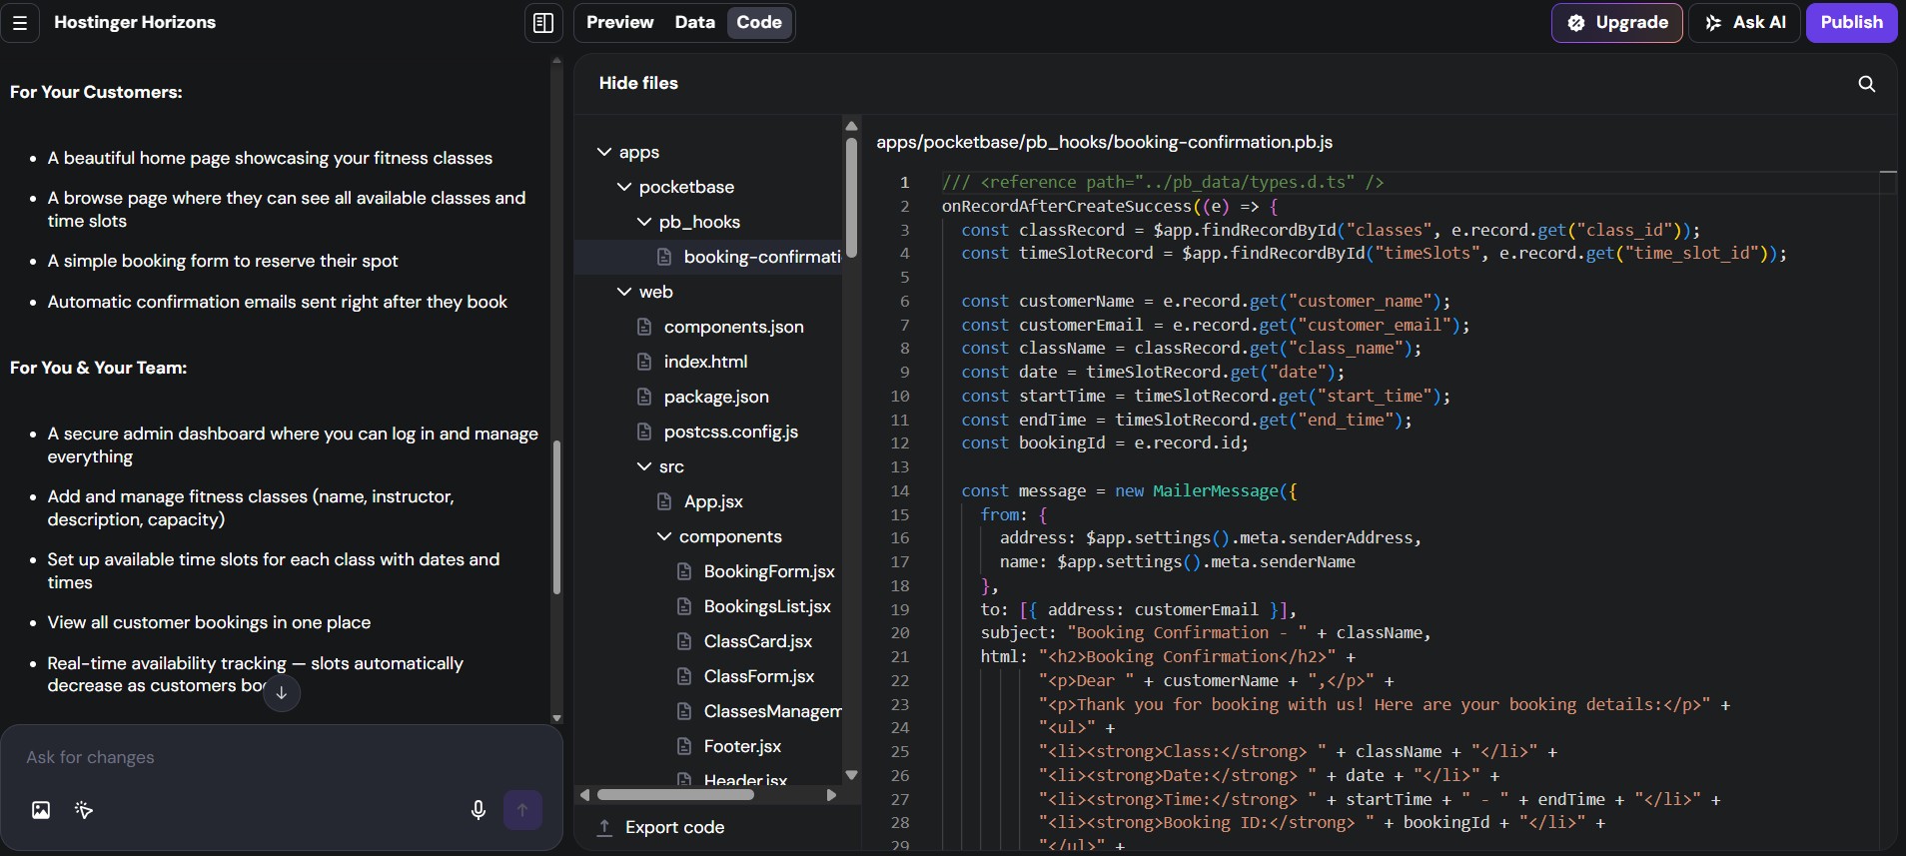Click file tree horizontal scrollbar thumb
The height and width of the screenshot is (856, 1906).
[x=675, y=795]
